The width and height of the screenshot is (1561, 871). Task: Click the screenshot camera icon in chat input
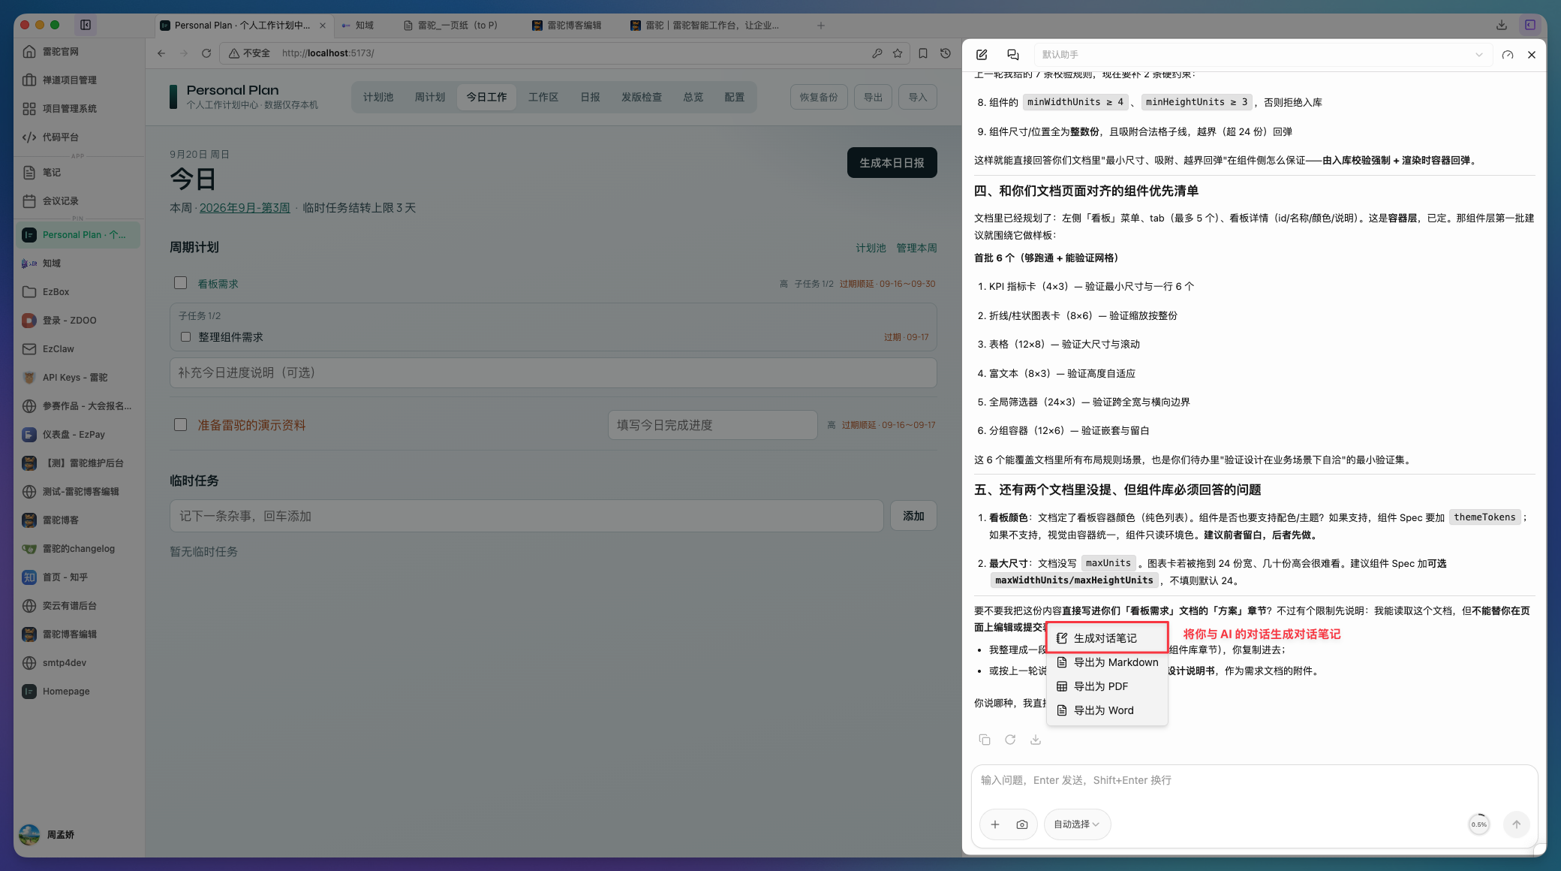tap(1022, 824)
